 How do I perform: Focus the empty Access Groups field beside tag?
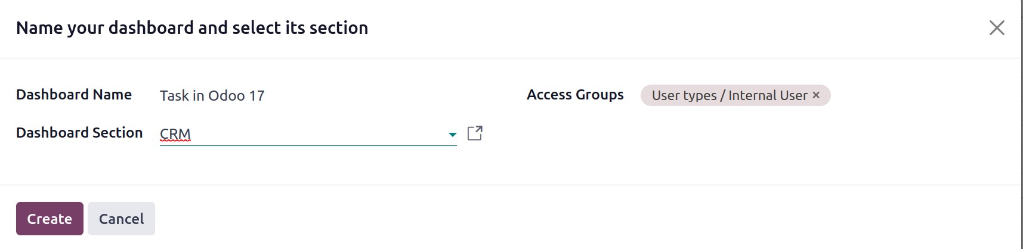pyautogui.click(x=919, y=95)
